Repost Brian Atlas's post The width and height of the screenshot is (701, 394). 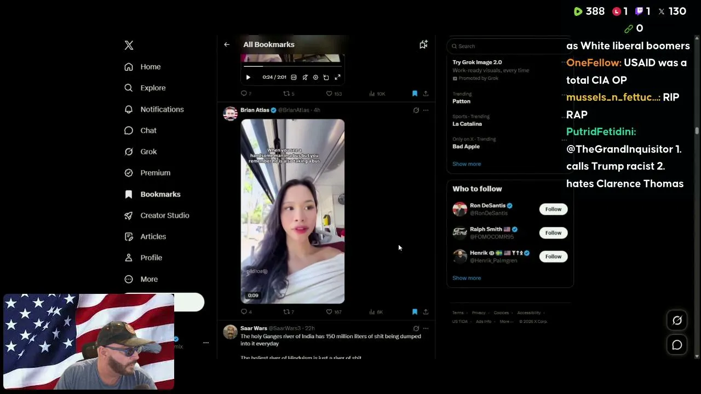pos(289,312)
